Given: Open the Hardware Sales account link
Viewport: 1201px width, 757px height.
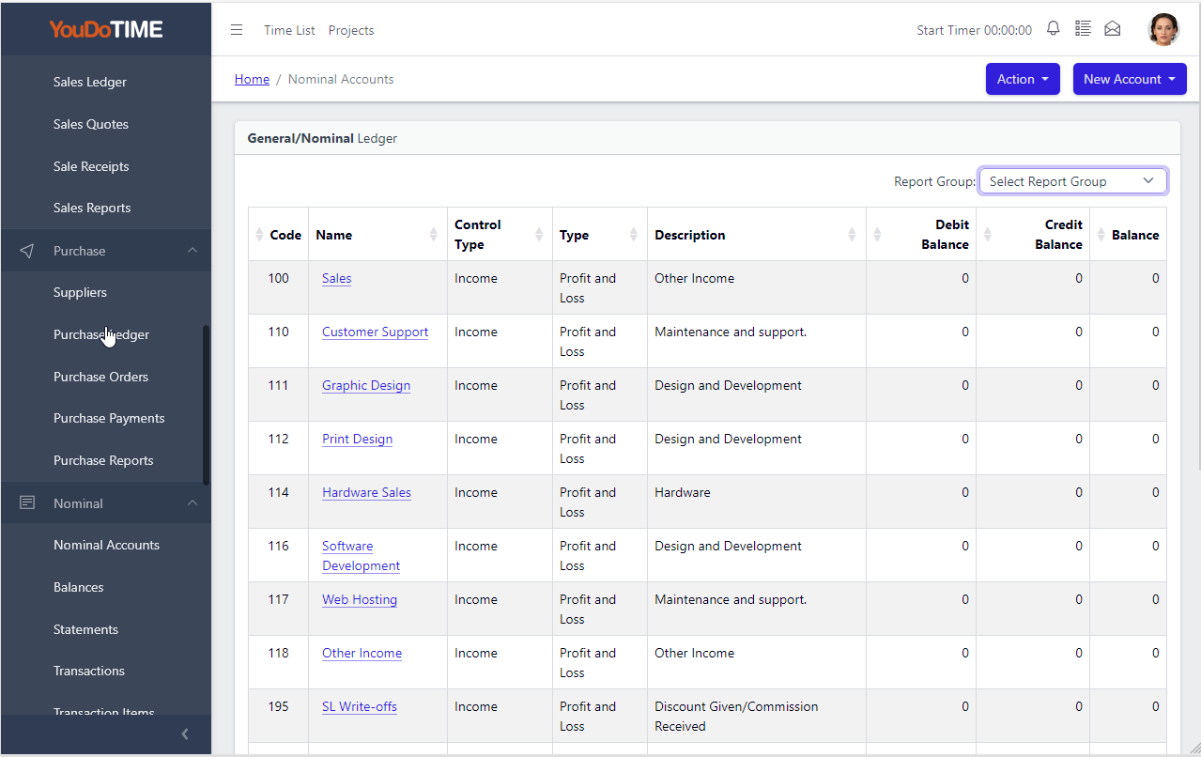Looking at the screenshot, I should 366,492.
